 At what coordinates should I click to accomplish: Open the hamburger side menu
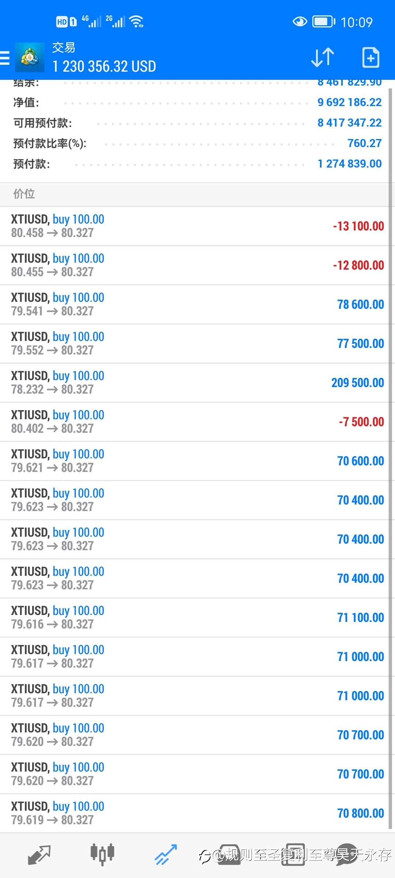coord(5,58)
